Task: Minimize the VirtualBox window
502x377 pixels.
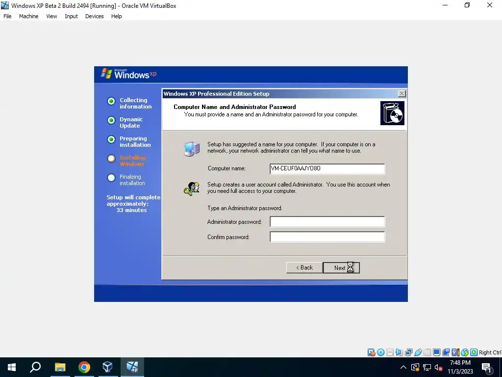Action: [445, 5]
